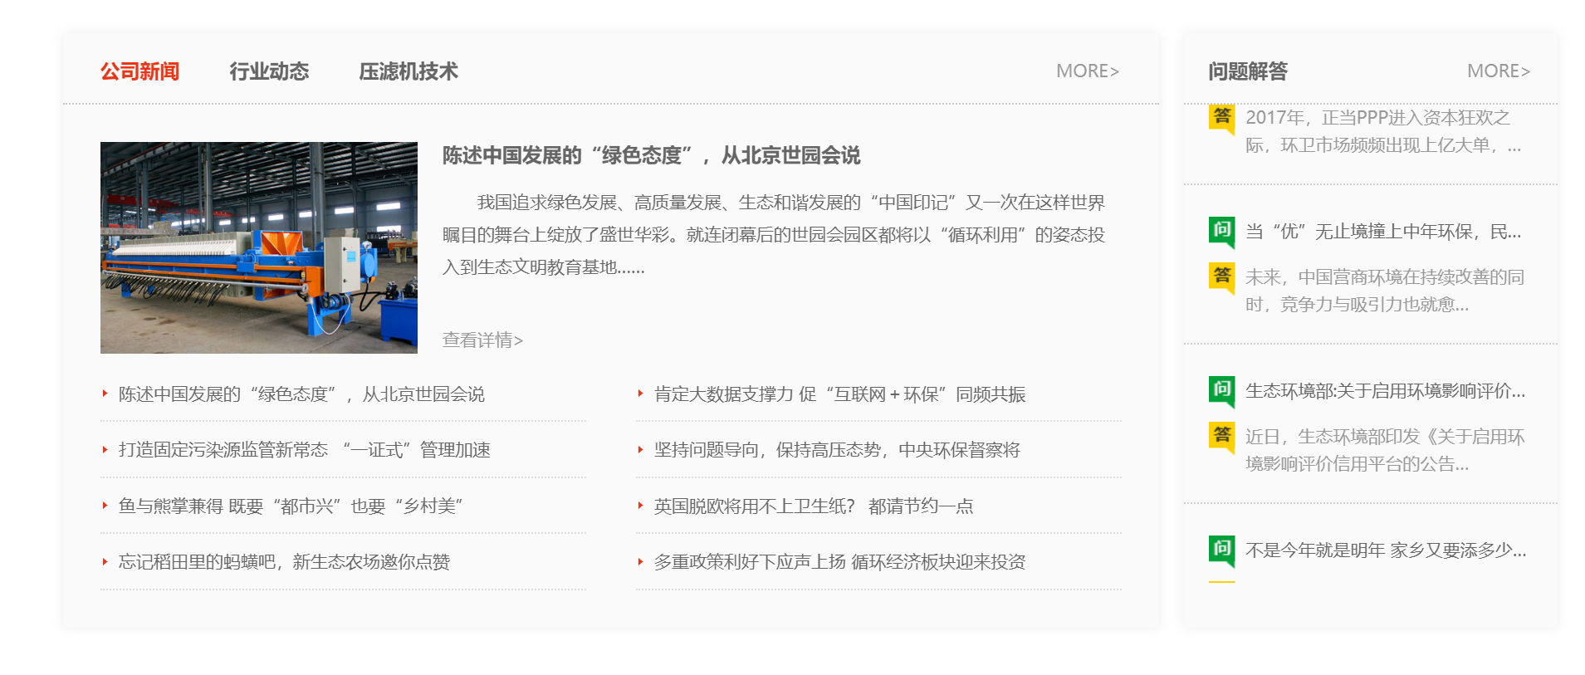Click green 问 icon beside 生态环境部
Image resolution: width=1585 pixels, height=675 pixels.
[1221, 389]
